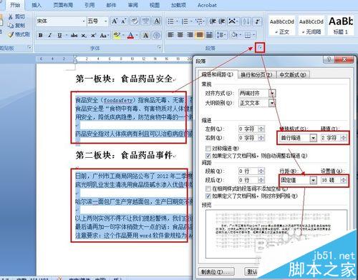Toggle 在相同样式的段落间不添加空格 checkbox
The image size is (358, 280).
(x=208, y=189)
